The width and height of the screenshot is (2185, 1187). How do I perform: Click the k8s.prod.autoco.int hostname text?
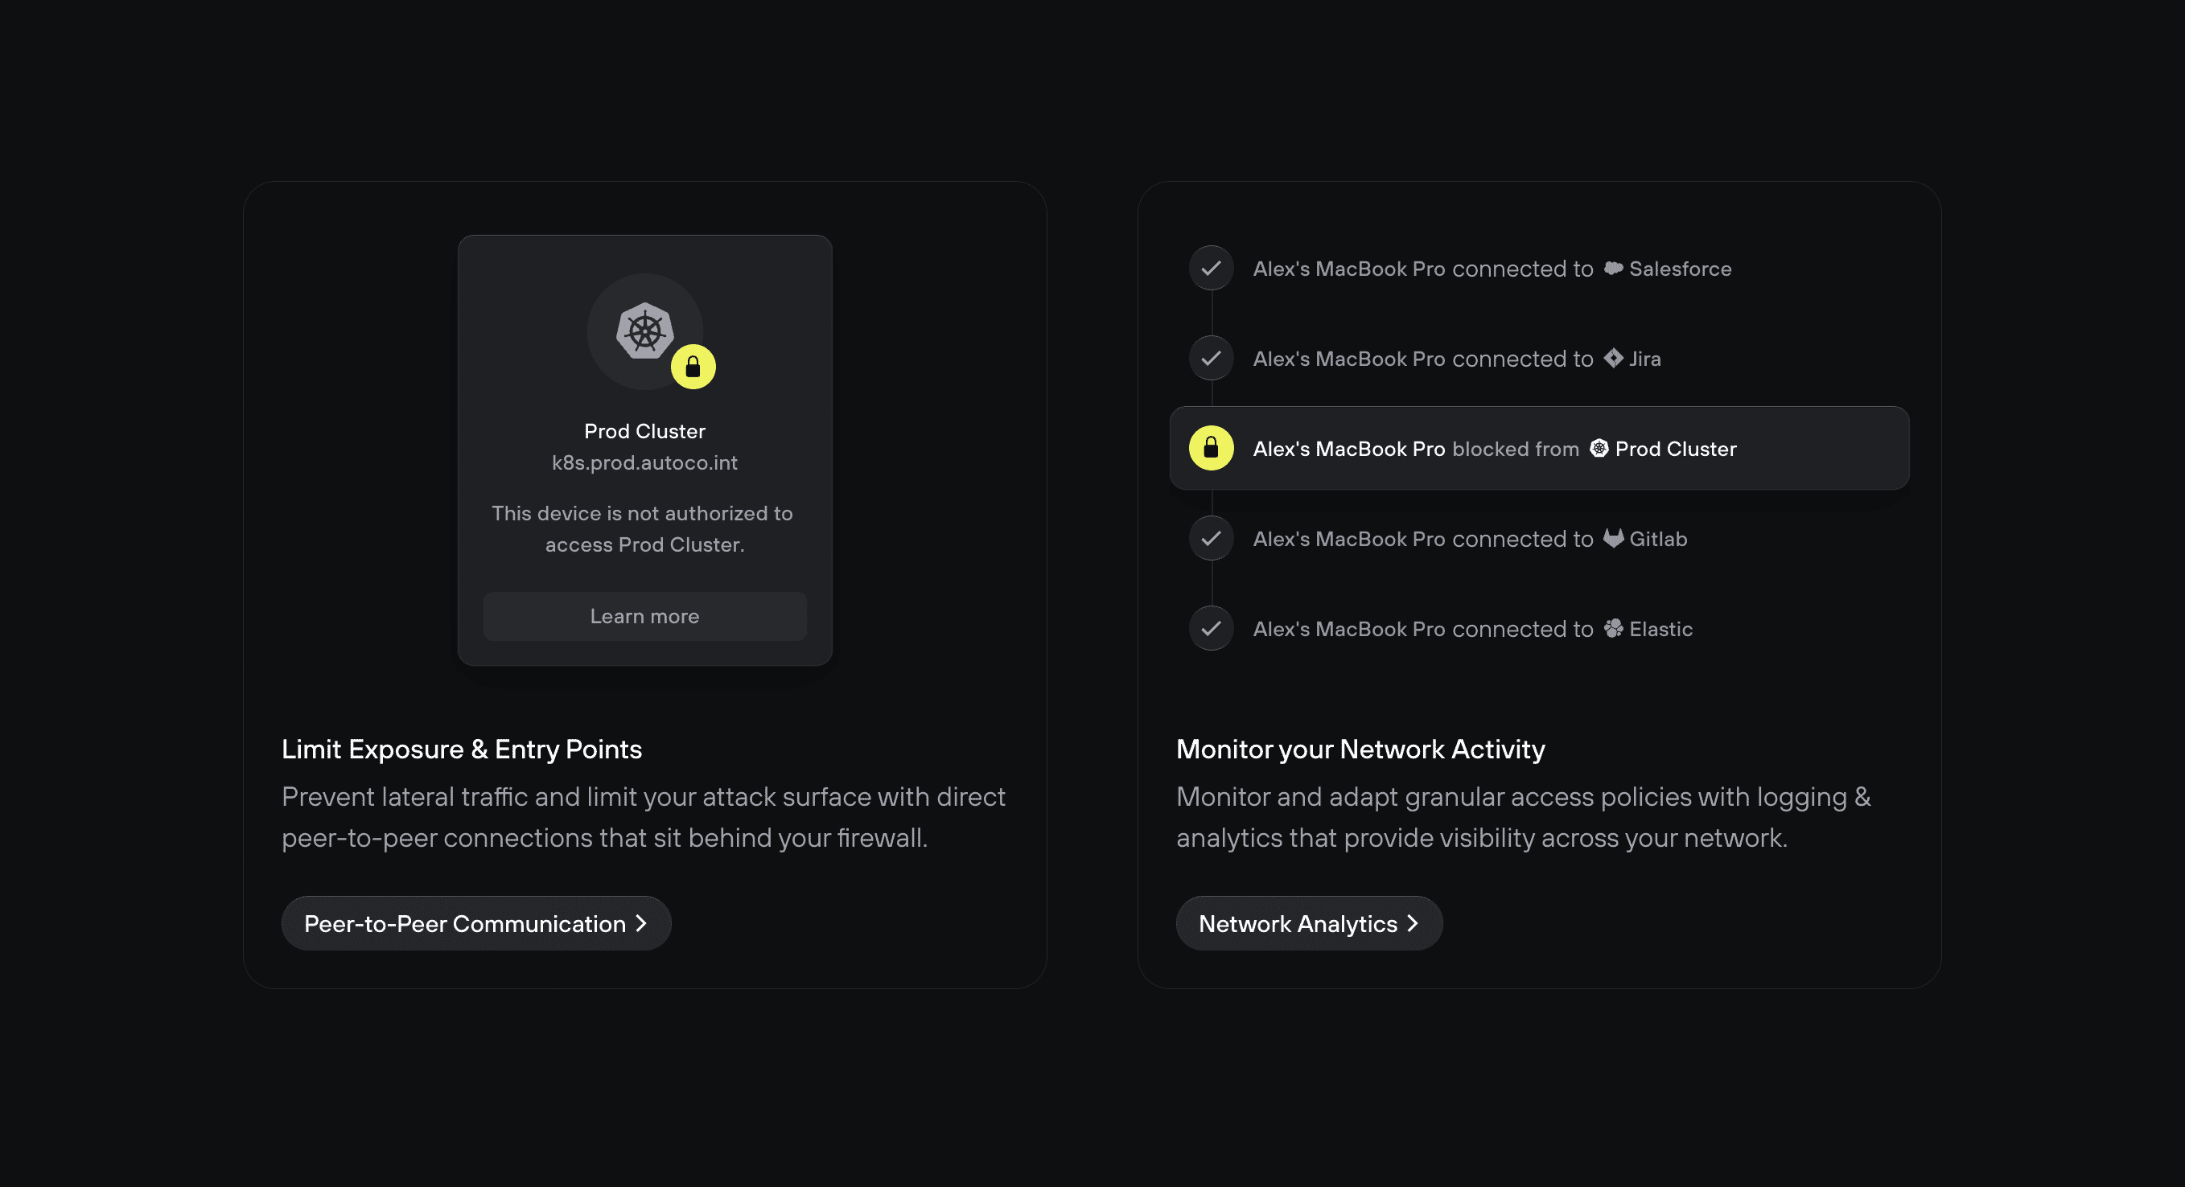coord(644,462)
